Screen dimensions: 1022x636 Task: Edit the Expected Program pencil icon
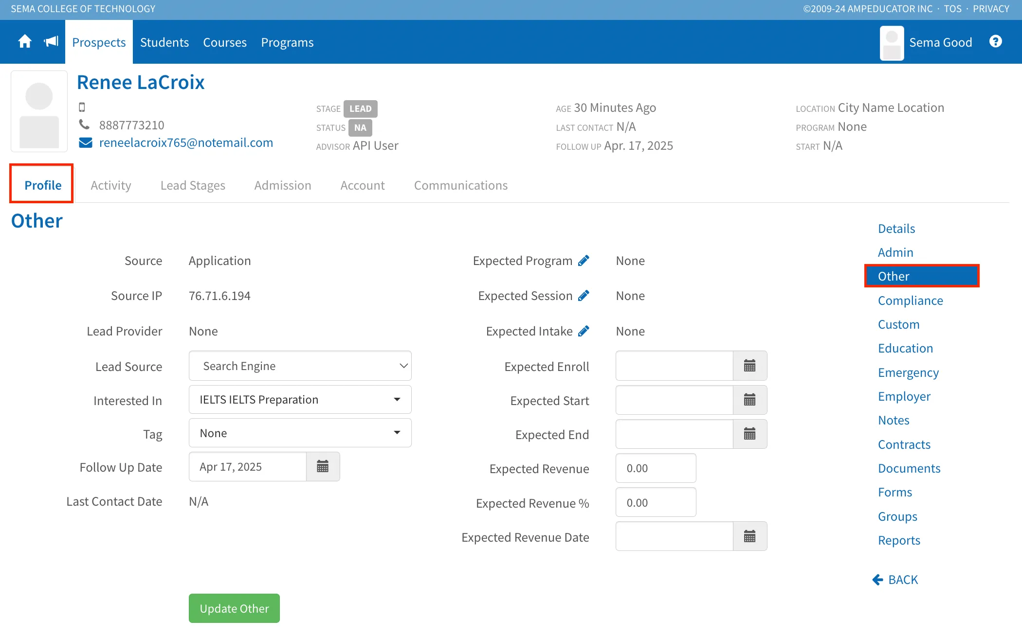[x=584, y=261]
